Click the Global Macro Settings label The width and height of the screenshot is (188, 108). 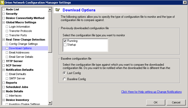pyautogui.click(x=21, y=22)
